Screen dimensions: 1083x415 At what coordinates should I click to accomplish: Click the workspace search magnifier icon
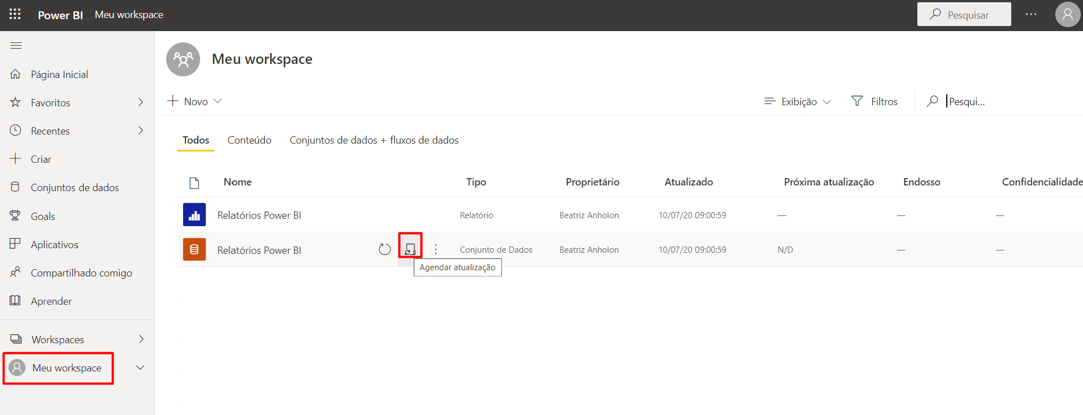coord(933,101)
